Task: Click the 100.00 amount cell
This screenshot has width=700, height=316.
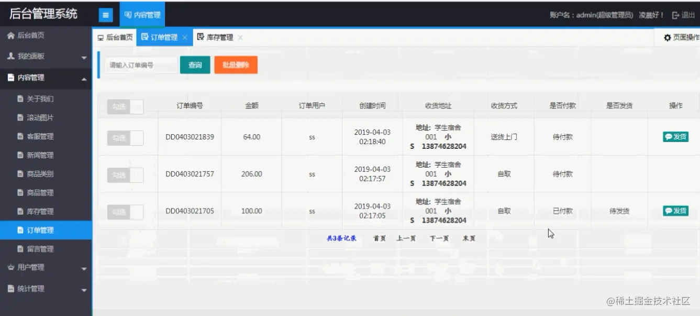Action: point(252,211)
